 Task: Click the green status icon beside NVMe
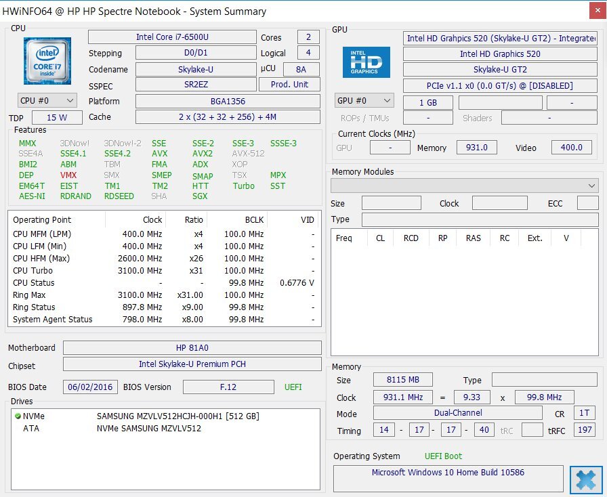click(x=18, y=416)
